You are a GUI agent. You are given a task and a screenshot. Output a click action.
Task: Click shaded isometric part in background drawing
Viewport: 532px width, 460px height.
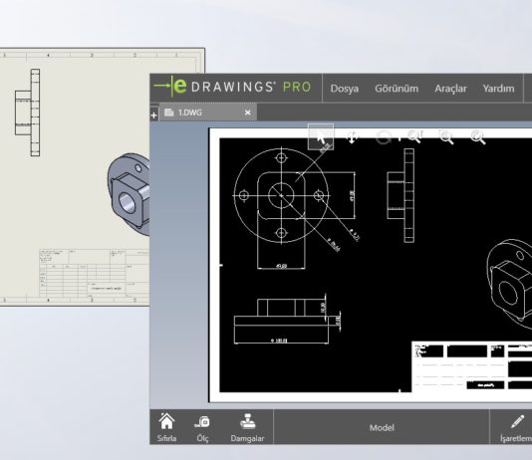129,194
